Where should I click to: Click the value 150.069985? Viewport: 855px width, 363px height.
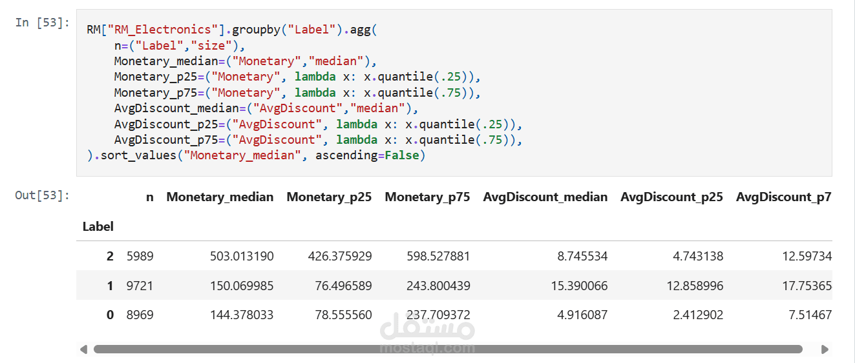[242, 286]
